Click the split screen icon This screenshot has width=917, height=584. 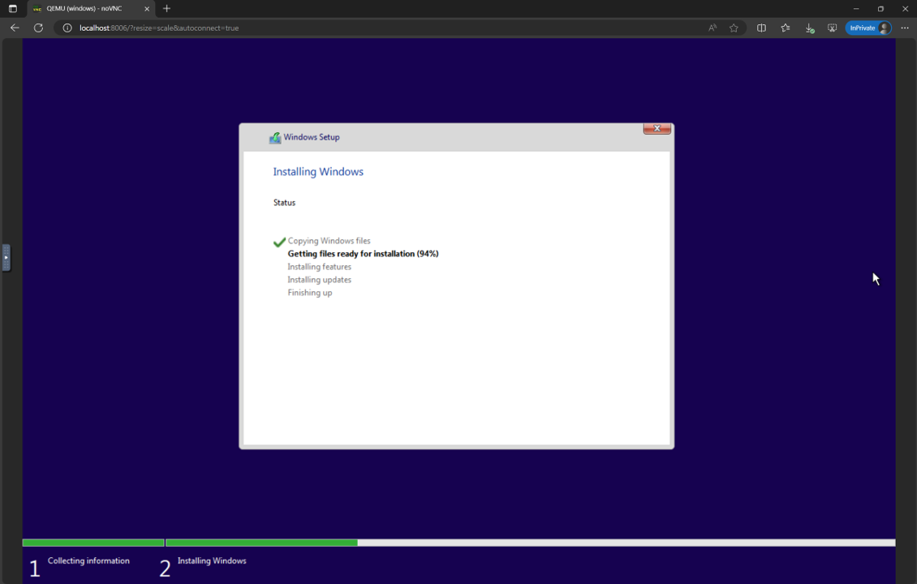[x=761, y=28]
